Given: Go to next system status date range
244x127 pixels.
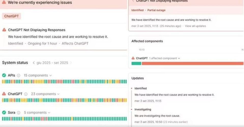Looking at the screenshot, I should pos(71,63).
